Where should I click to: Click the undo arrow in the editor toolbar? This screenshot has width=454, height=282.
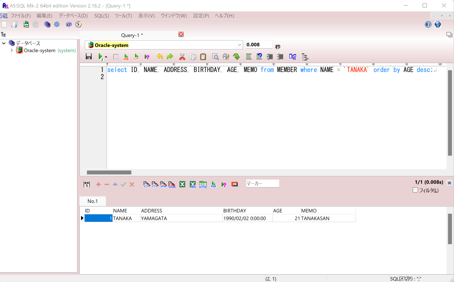160,57
